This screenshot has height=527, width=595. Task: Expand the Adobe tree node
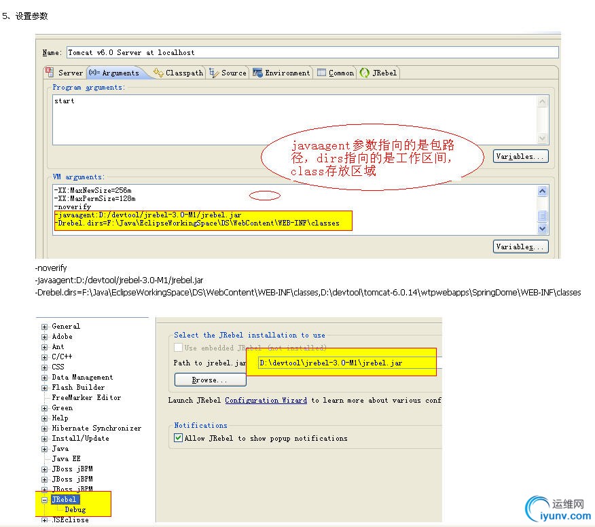pyautogui.click(x=44, y=337)
